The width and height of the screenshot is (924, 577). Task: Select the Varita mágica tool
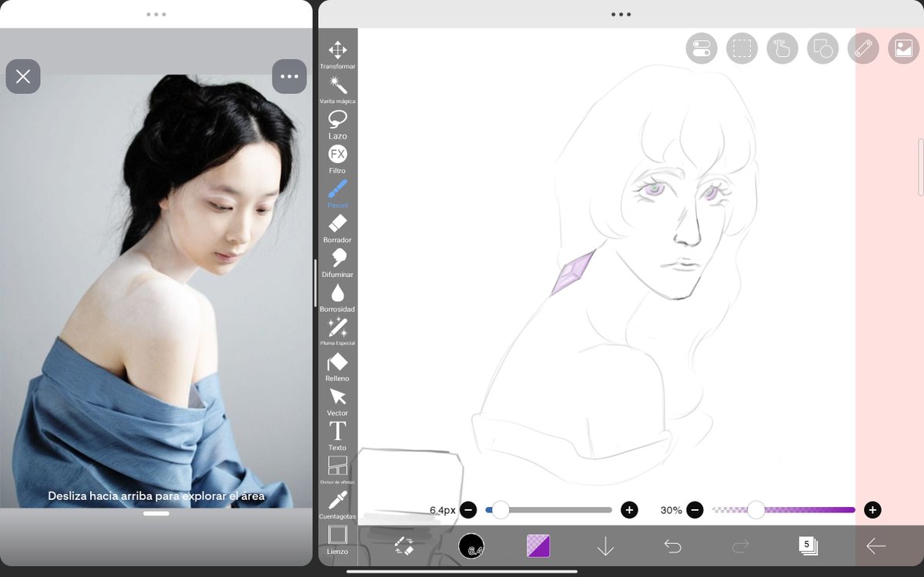[337, 90]
